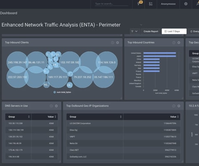Select bubble 35.147.186.111
The width and height of the screenshot is (199, 166).
click(x=103, y=77)
